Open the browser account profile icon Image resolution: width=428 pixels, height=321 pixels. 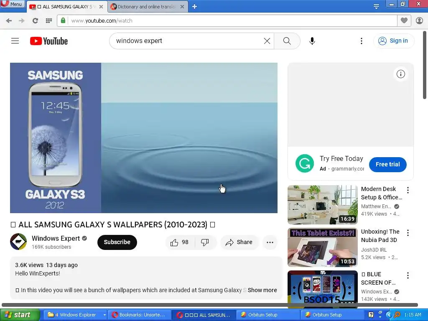[419, 20]
